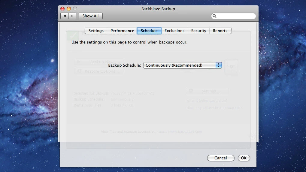The image size is (306, 172).
Task: Open the Backup Schedule dropdown
Action: [x=183, y=65]
